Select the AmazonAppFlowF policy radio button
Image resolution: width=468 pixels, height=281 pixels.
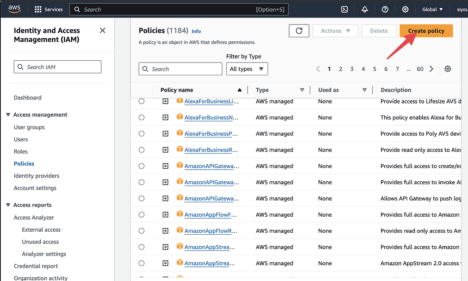(141, 214)
